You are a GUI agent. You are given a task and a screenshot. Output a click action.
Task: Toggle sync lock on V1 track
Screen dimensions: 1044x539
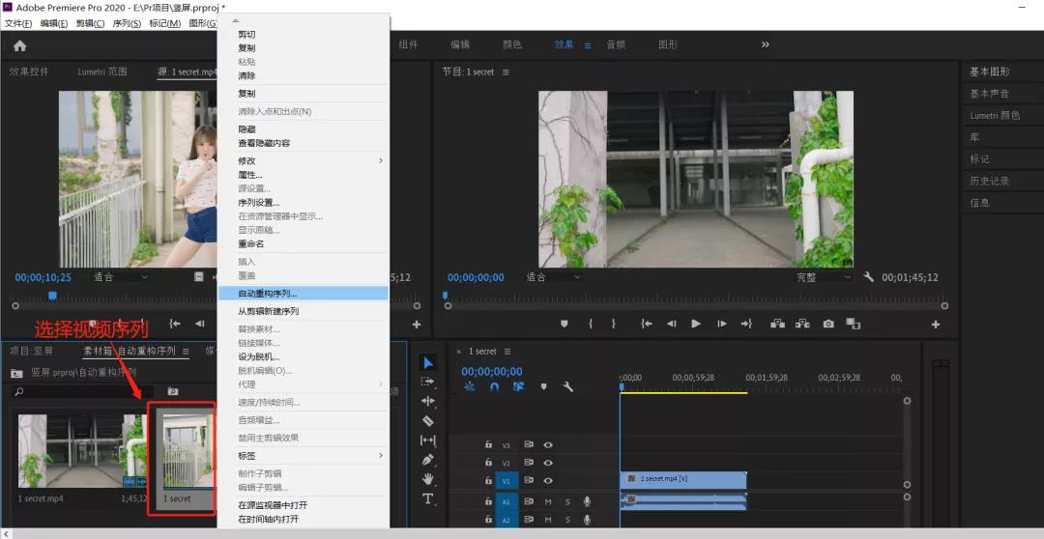click(530, 480)
